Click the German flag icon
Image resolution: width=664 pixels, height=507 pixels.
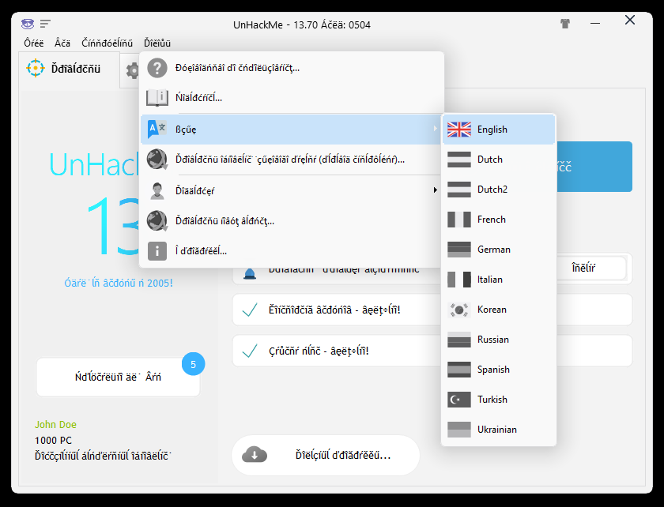(459, 250)
